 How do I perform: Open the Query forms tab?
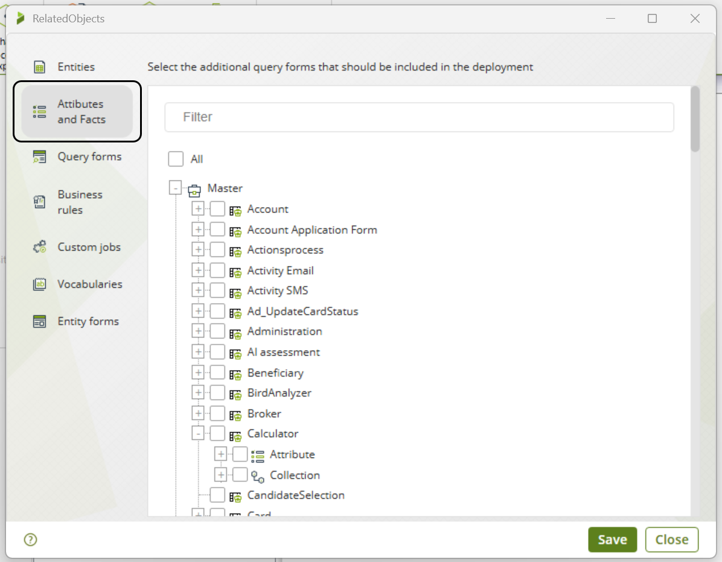click(x=89, y=157)
